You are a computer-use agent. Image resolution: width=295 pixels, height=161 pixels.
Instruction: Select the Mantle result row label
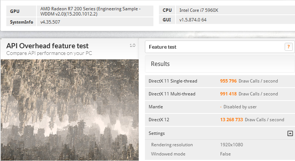pyautogui.click(x=156, y=107)
